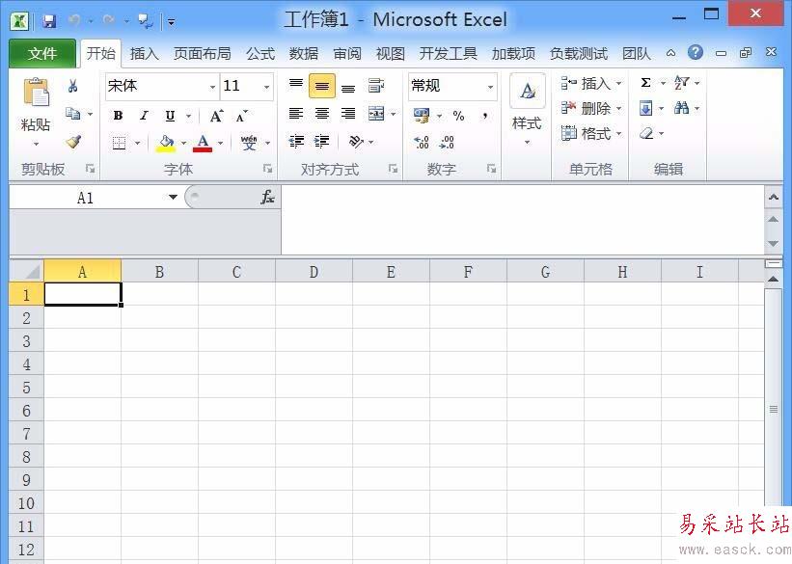
Task: Click the insert function fx icon
Action: click(268, 197)
